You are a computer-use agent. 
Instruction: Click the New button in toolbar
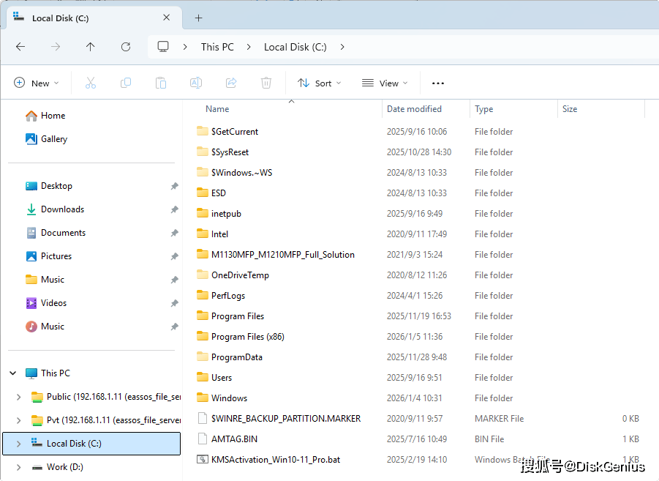37,83
